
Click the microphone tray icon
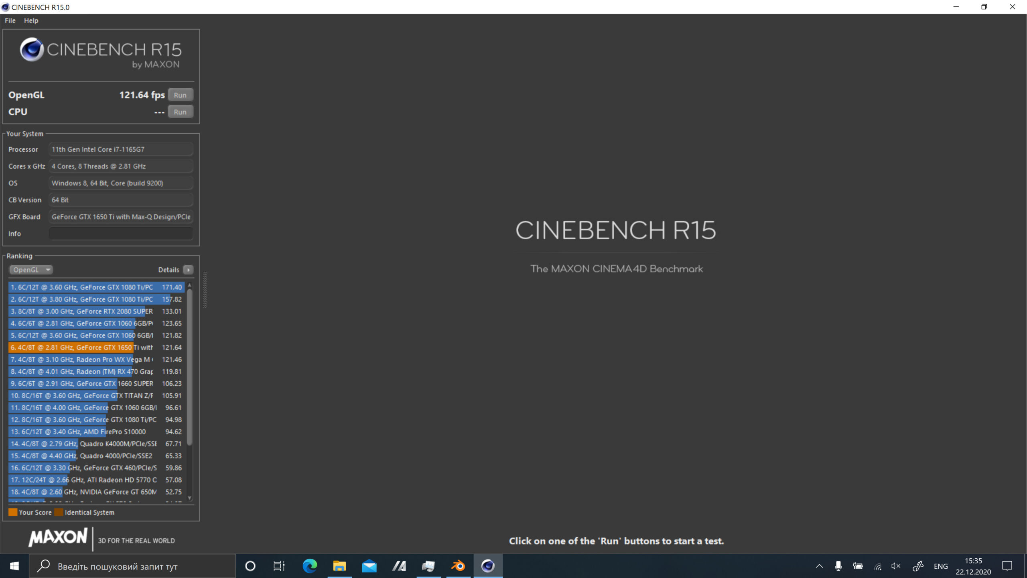838,566
